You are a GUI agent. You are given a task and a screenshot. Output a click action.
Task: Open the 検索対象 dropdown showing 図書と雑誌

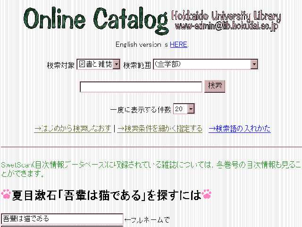point(99,64)
